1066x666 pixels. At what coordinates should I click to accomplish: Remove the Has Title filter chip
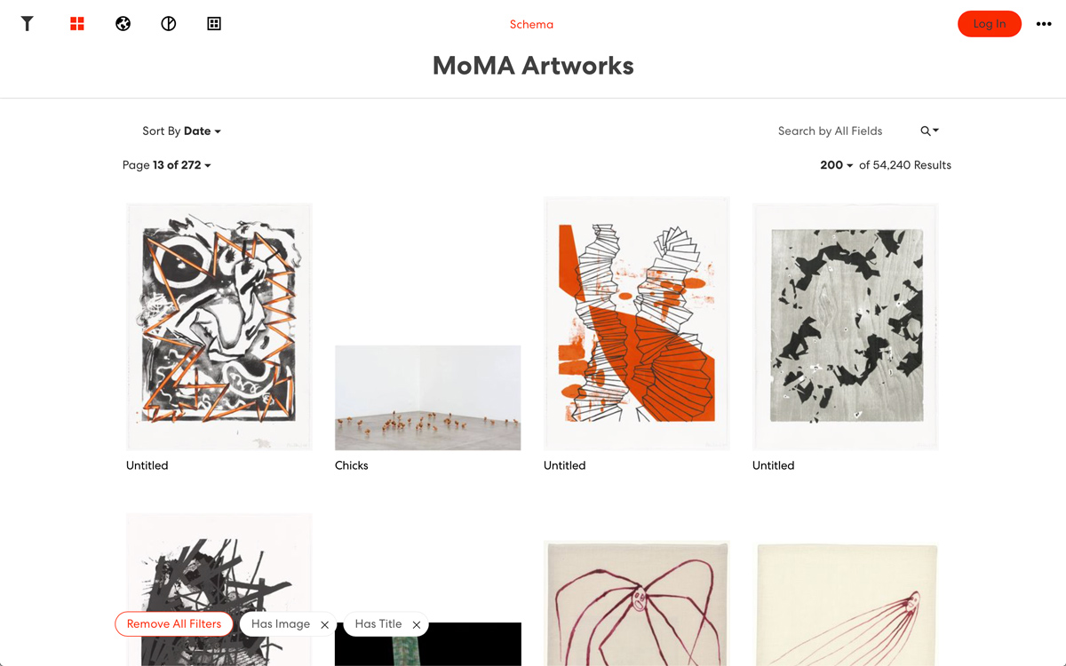pos(417,625)
